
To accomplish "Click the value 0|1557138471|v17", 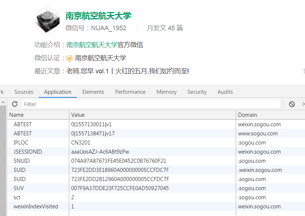I will tap(93, 134).
